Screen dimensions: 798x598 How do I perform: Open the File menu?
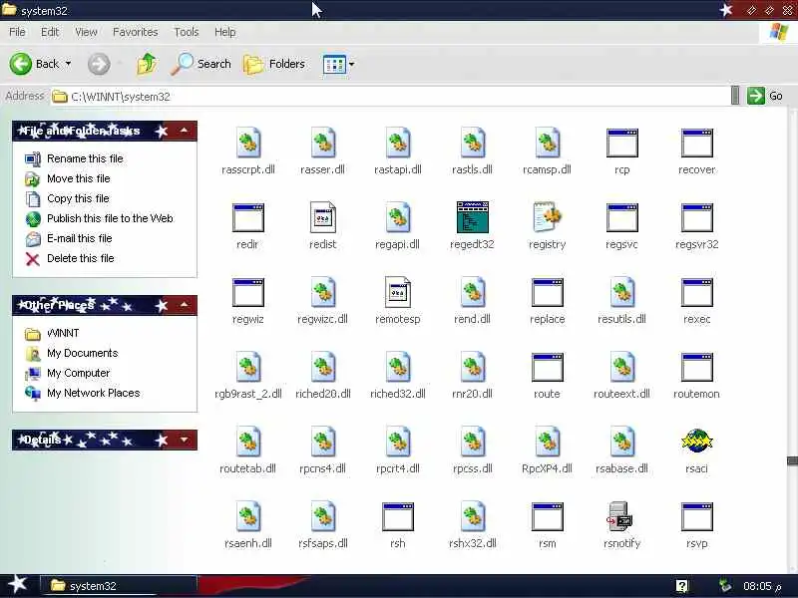click(17, 32)
